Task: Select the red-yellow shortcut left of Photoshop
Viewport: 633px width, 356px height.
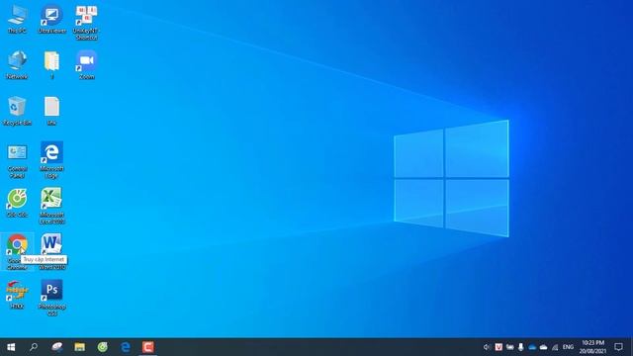Action: [17, 295]
